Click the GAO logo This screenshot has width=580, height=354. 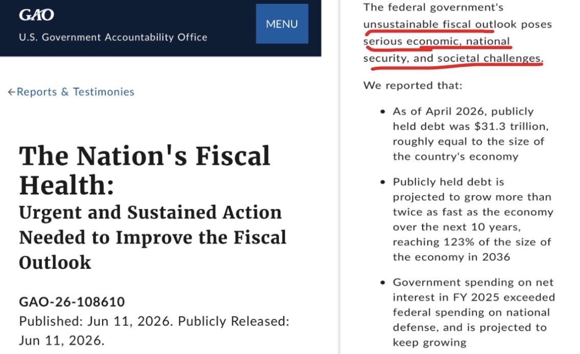click(36, 15)
